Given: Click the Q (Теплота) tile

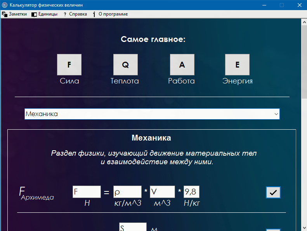Looking at the screenshot, I should [x=125, y=65].
